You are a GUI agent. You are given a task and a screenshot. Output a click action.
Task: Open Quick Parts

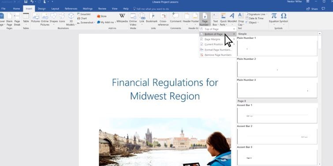coord(223,19)
